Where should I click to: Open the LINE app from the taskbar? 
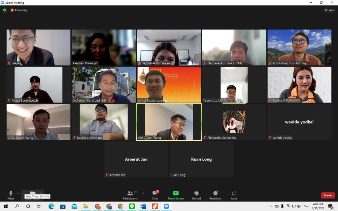[x=132, y=206]
